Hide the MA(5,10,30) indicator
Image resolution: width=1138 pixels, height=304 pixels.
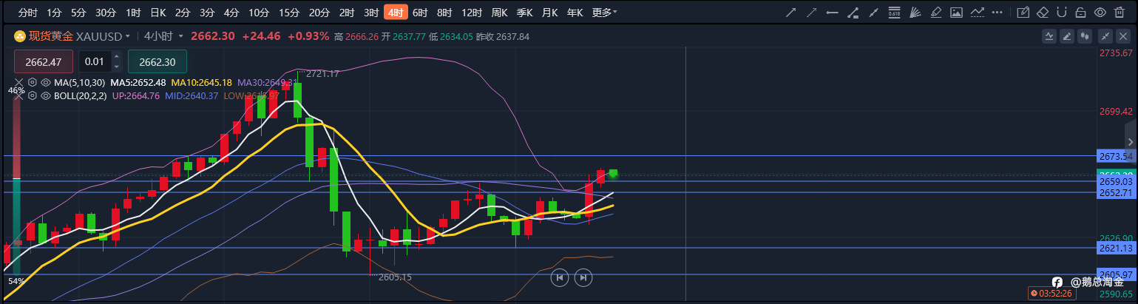pos(45,82)
